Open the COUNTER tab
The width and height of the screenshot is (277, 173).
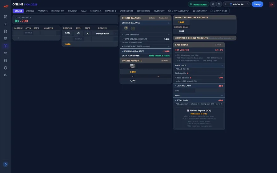click(x=73, y=11)
